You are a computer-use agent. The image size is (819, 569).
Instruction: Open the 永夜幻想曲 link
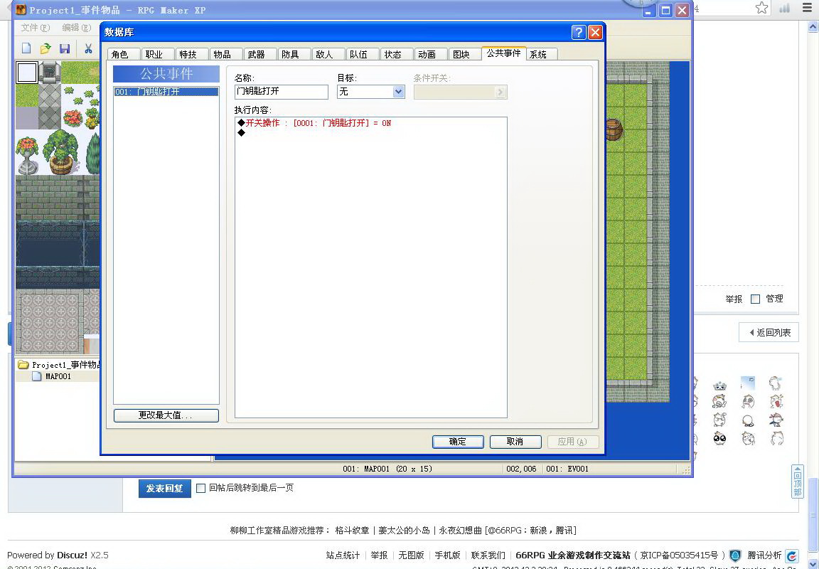click(x=460, y=531)
